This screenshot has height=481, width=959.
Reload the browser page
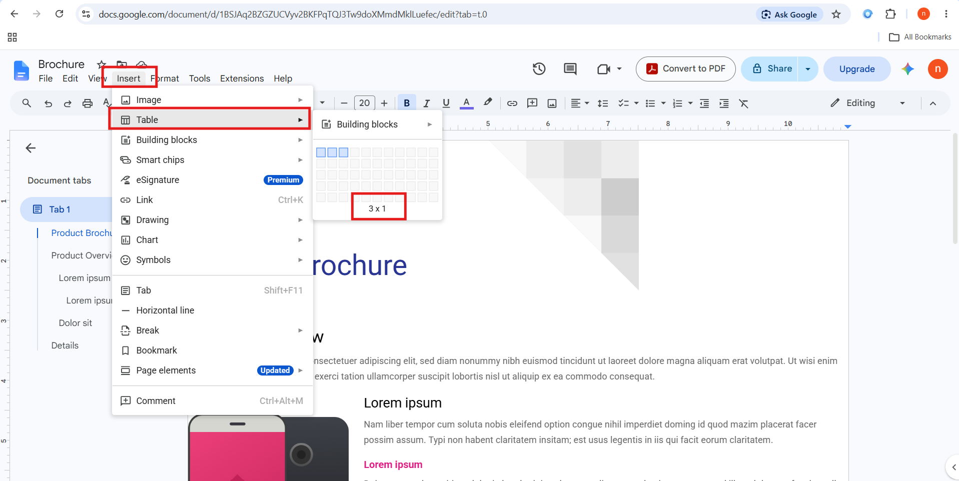[x=59, y=14]
